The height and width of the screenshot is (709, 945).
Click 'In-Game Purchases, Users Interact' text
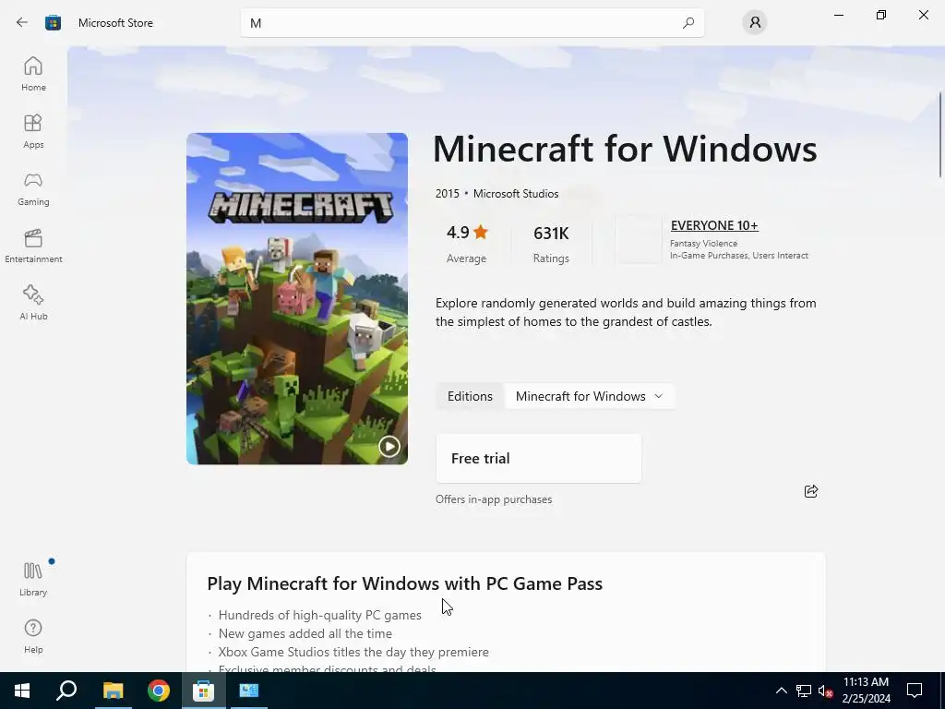pos(739,256)
